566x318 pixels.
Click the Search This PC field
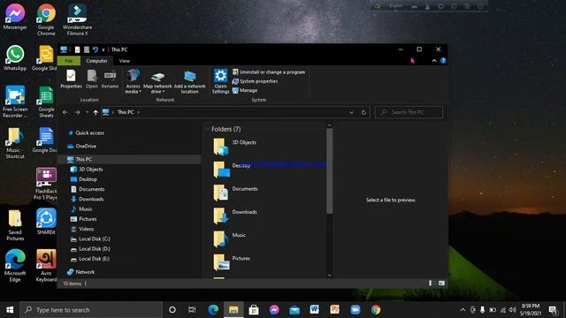coord(409,112)
